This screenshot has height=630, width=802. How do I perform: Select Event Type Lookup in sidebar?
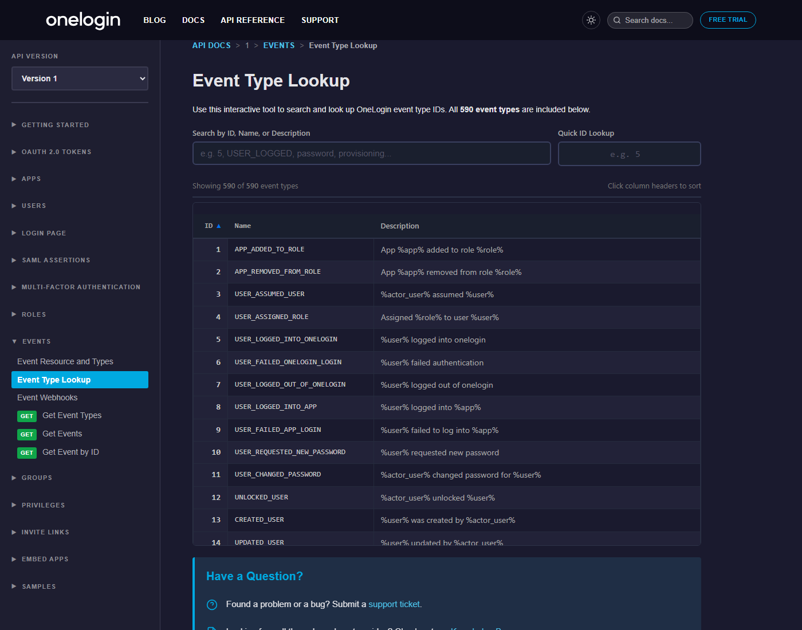click(80, 380)
